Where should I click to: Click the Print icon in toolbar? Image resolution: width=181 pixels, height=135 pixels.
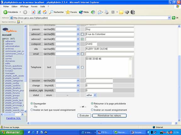(x=106, y=12)
